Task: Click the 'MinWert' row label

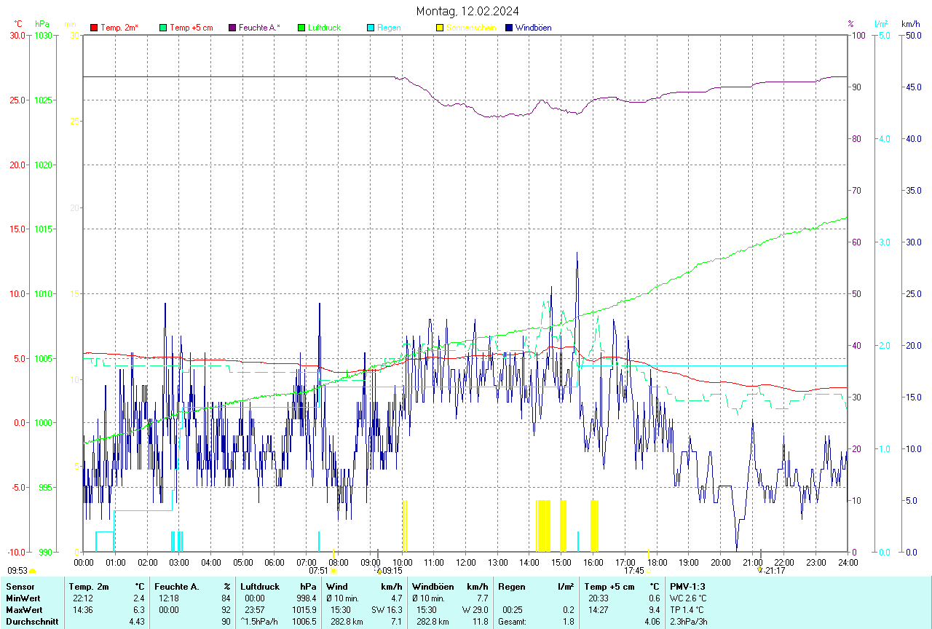Action: pyautogui.click(x=23, y=598)
